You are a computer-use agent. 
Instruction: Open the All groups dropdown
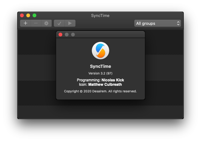tap(157, 23)
